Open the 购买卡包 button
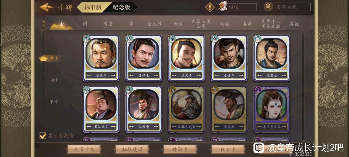The width and height of the screenshot is (349, 157). click(84, 149)
